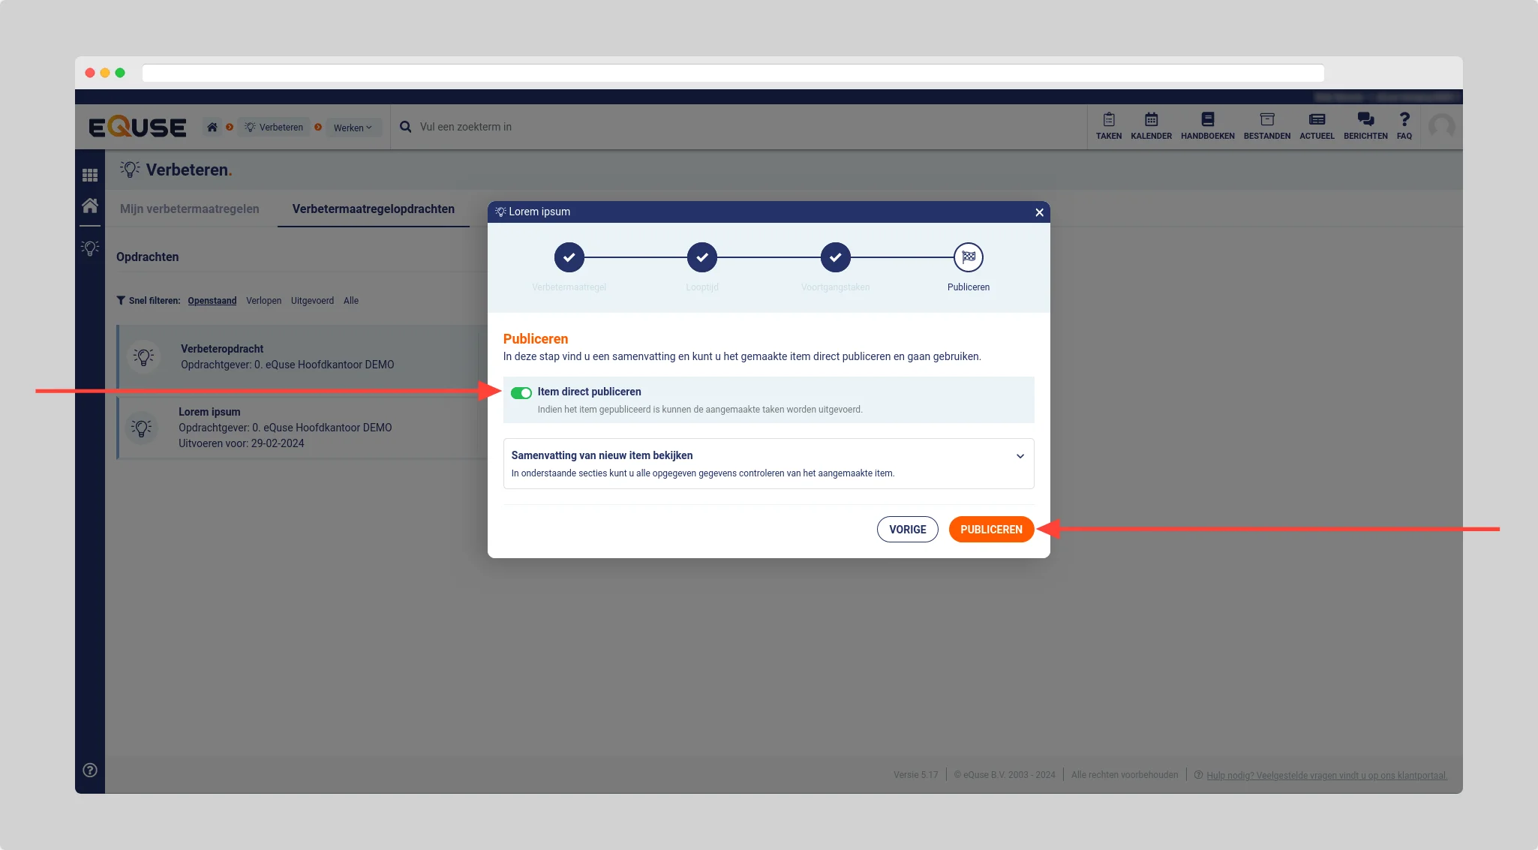Switch to Mijn verbetermaatregelen tab

(x=189, y=209)
